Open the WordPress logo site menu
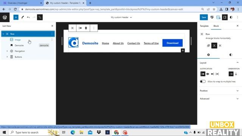Viewport: 242px width, 136px height. click(5, 17)
